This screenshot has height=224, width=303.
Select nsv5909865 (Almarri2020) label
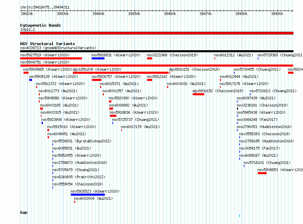(x=48, y=69)
